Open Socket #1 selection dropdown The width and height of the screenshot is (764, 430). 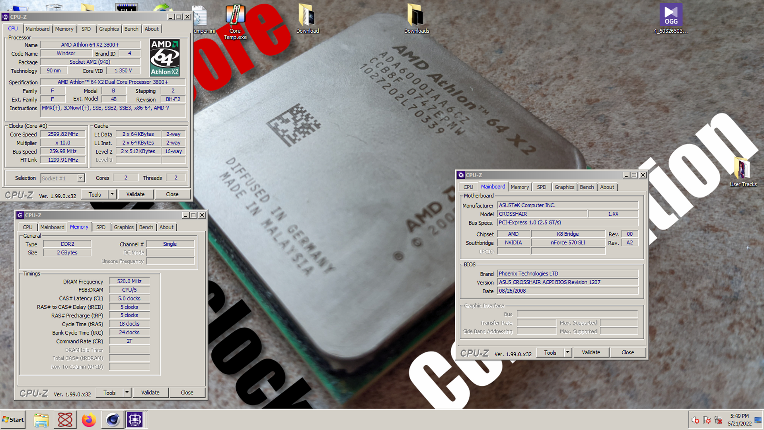coord(81,178)
